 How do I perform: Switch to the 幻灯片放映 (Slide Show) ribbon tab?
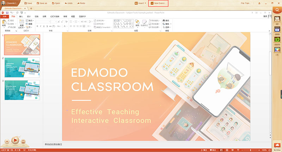point(55,16)
